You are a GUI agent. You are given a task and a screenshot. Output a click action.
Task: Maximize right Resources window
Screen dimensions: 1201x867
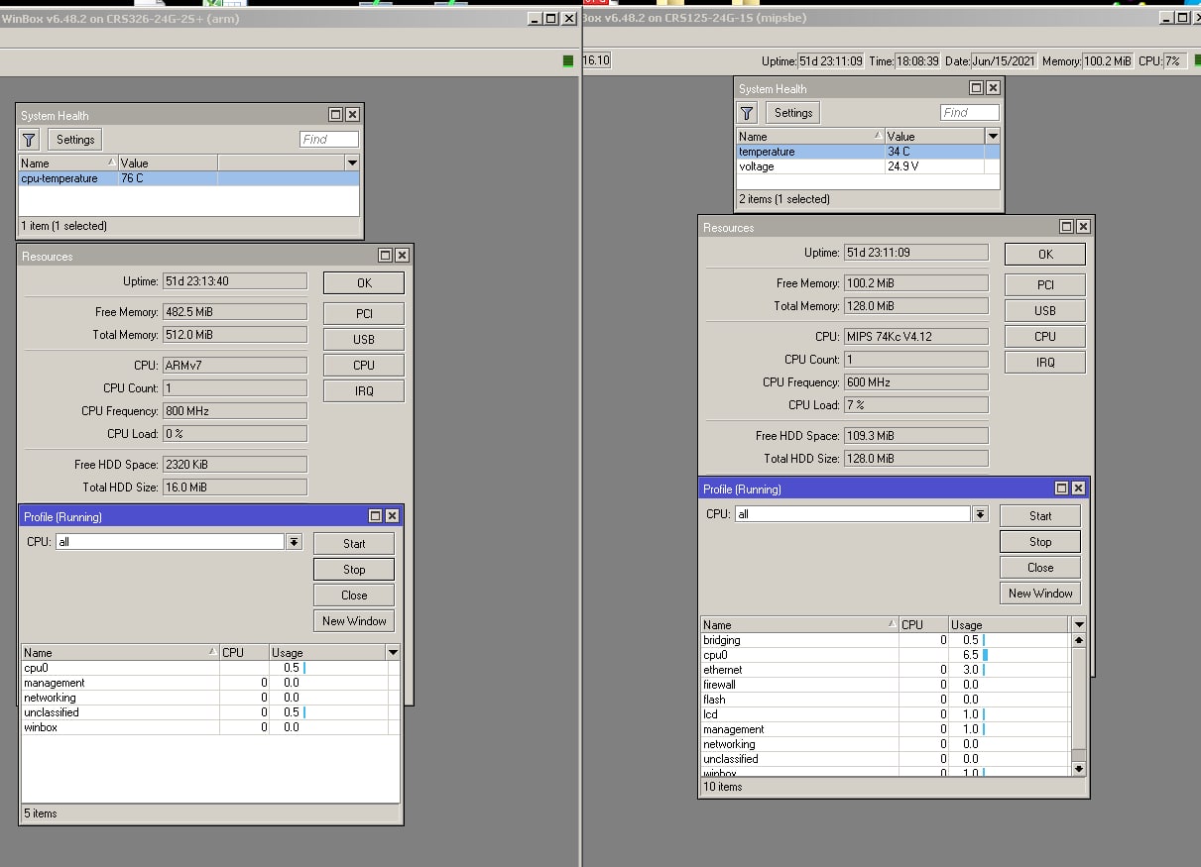1067,227
